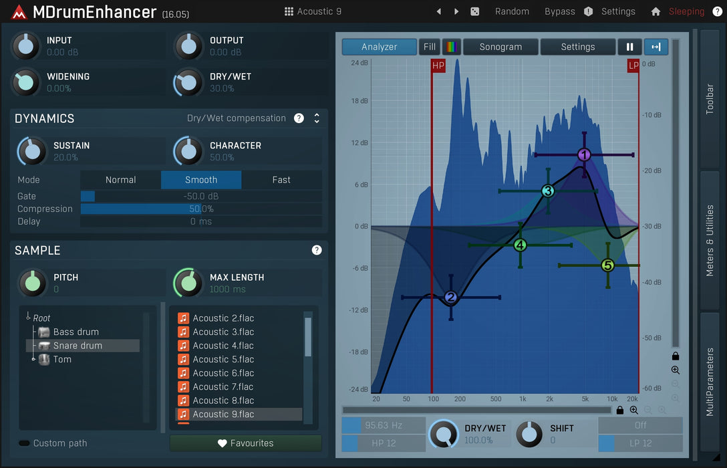
Task: Open the Sample section help icon
Action: (317, 250)
